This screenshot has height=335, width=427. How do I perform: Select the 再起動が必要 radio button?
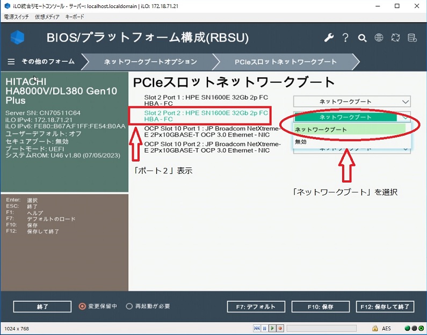129,307
